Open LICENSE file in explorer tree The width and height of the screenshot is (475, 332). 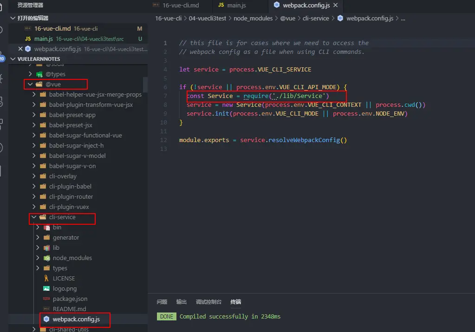click(64, 279)
